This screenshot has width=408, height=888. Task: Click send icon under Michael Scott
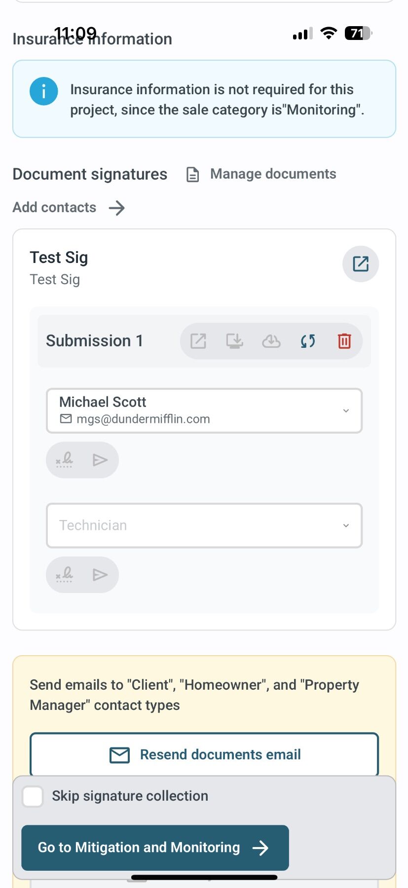pyautogui.click(x=100, y=460)
